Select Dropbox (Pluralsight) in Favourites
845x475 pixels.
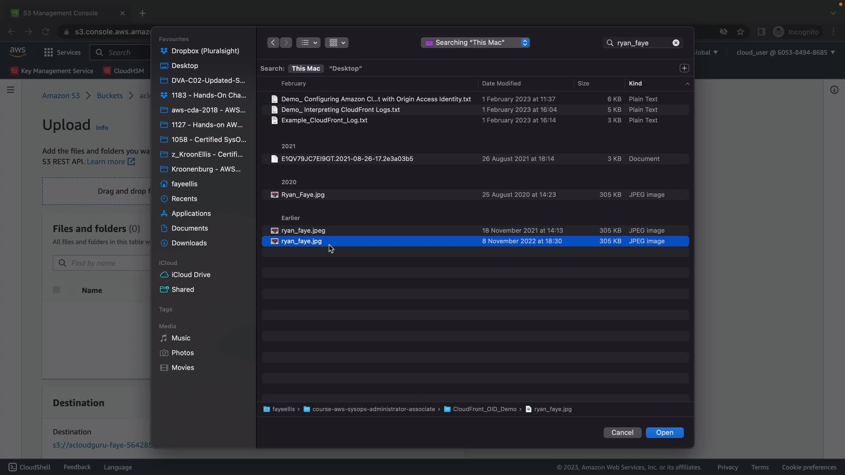pos(205,51)
